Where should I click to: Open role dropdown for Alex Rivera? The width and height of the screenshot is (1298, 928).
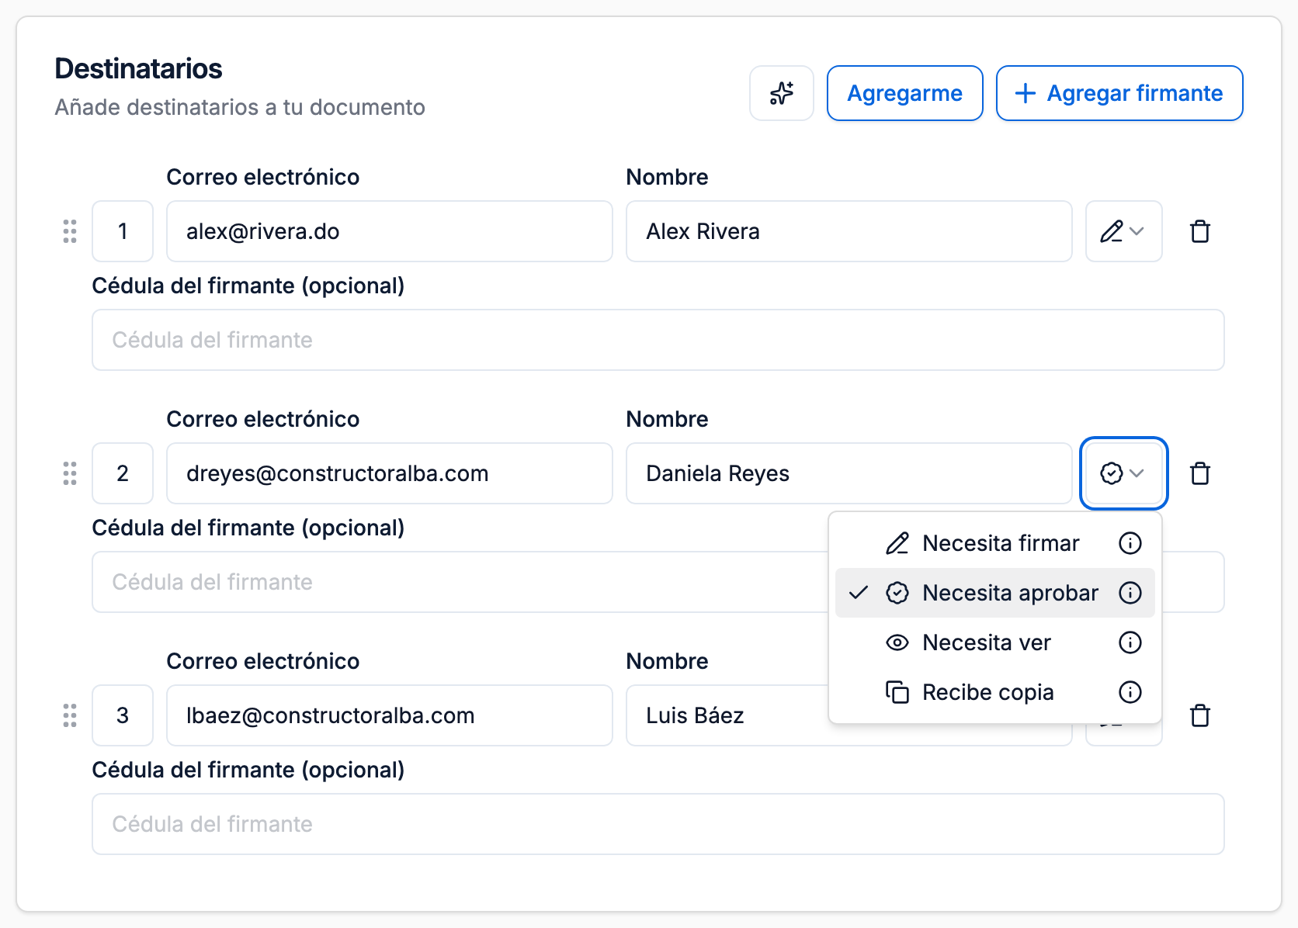[x=1123, y=231]
